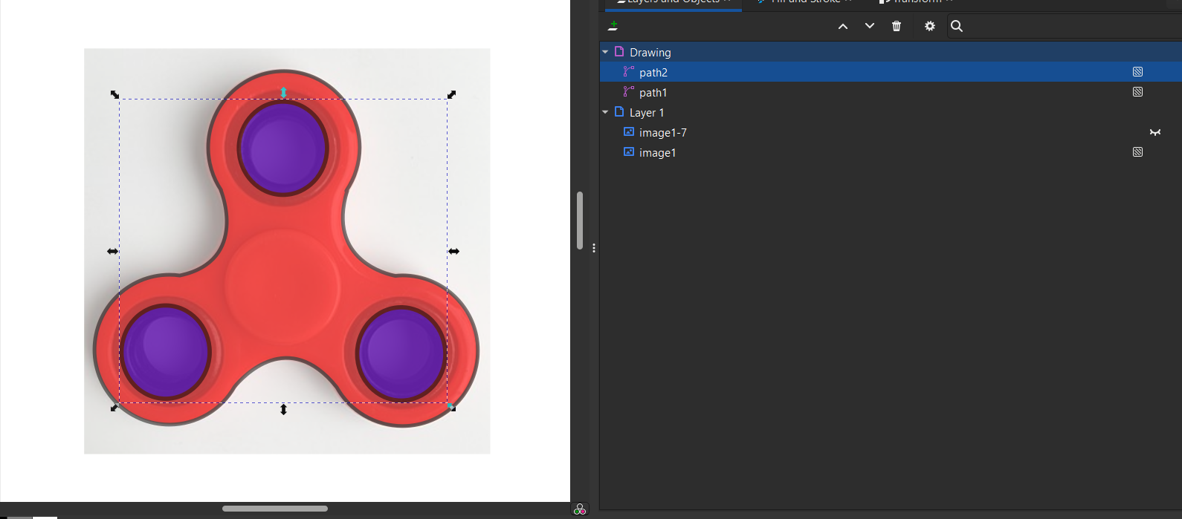1182x519 pixels.
Task: Move selection down with the down arrow
Action: [869, 26]
